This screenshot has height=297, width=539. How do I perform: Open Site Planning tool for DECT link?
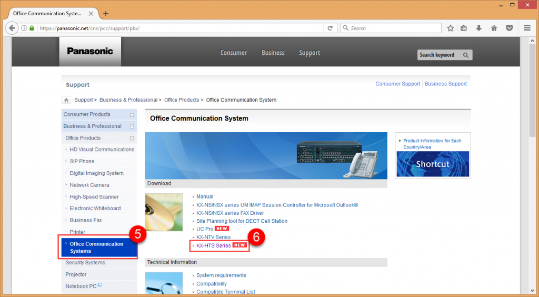pos(242,221)
